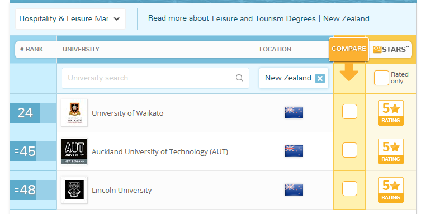The width and height of the screenshot is (421, 214).
Task: Tick compare checkbox for University of Waikato
Action: [349, 111]
